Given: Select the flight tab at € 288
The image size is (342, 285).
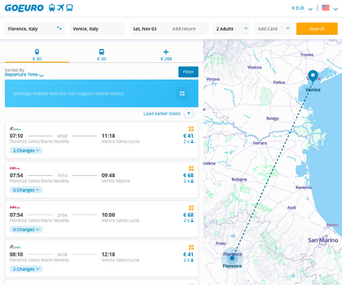Looking at the screenshot, I should (166, 55).
